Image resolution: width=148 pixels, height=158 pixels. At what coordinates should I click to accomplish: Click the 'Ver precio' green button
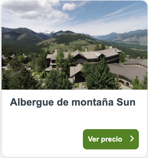coord(111,139)
